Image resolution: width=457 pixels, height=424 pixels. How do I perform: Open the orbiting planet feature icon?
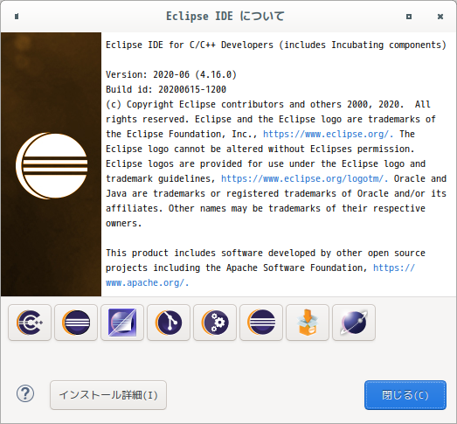pyautogui.click(x=354, y=323)
